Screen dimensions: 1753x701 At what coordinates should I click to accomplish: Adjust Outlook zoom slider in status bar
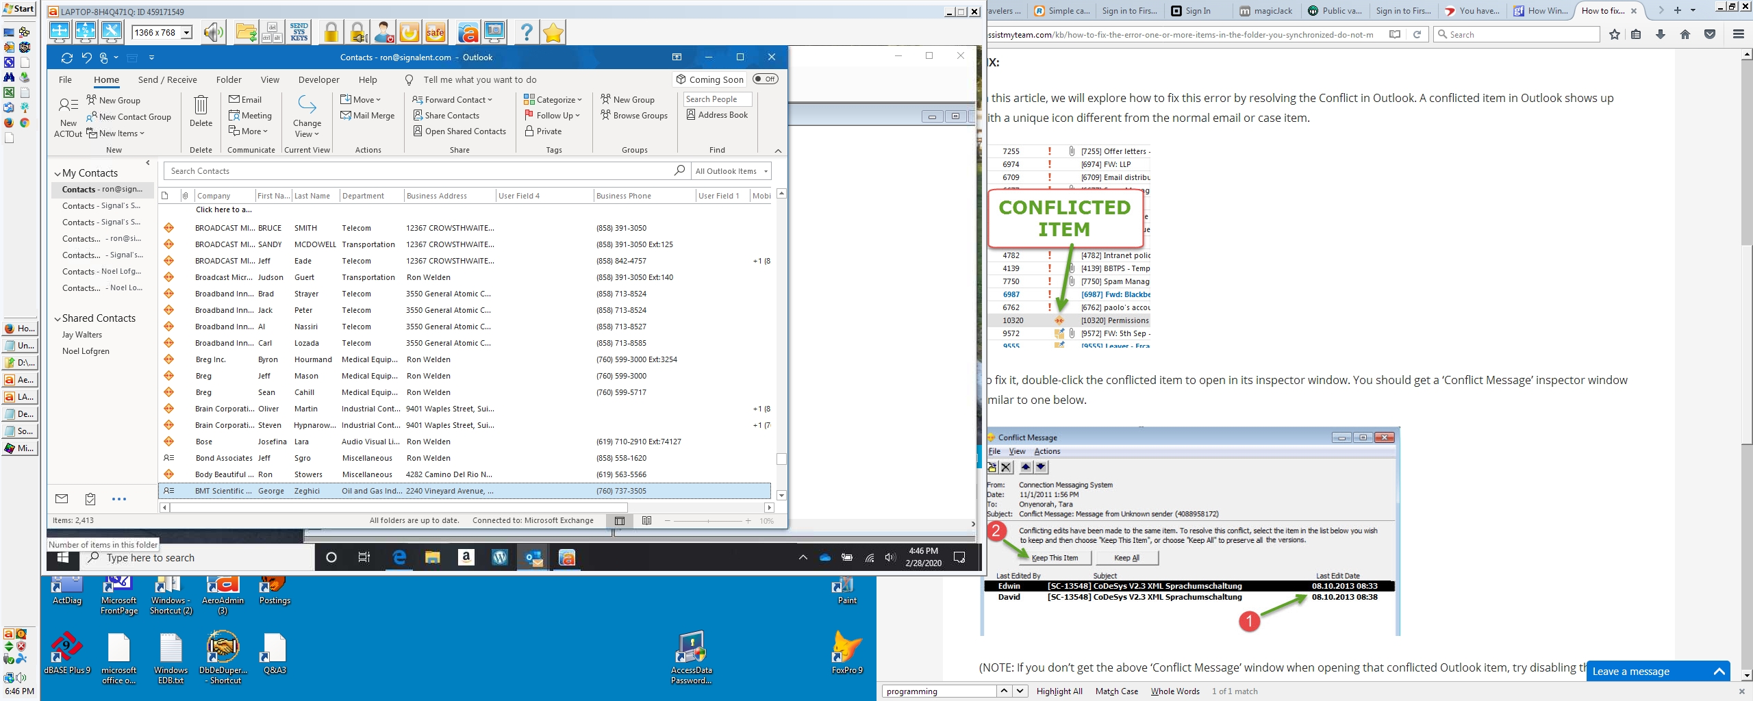click(708, 521)
